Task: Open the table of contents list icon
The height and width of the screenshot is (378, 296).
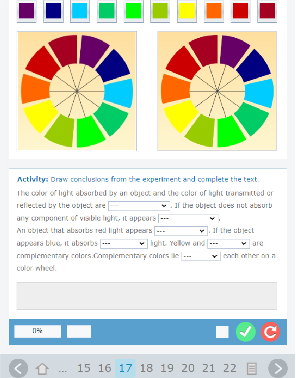Action: 252,369
